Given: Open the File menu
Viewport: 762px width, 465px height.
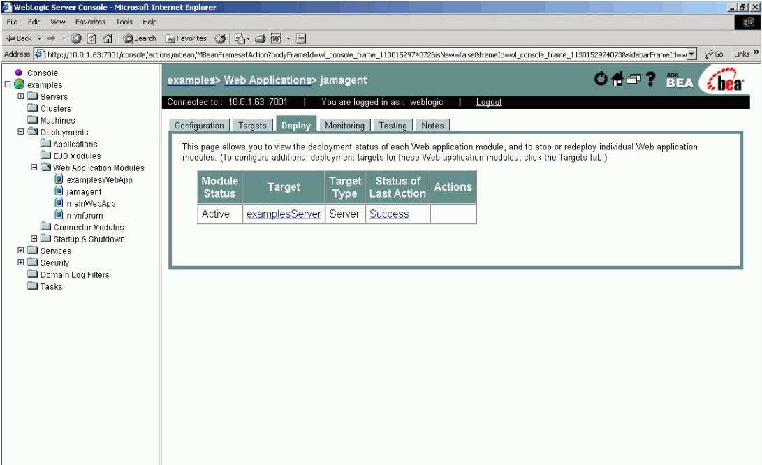Looking at the screenshot, I should point(12,22).
